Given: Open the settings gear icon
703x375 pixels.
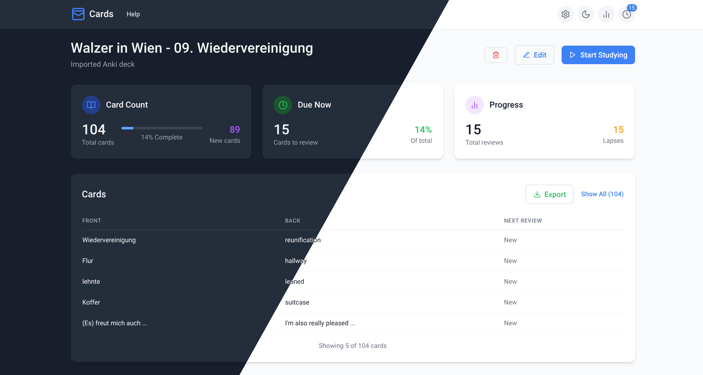Looking at the screenshot, I should (565, 14).
